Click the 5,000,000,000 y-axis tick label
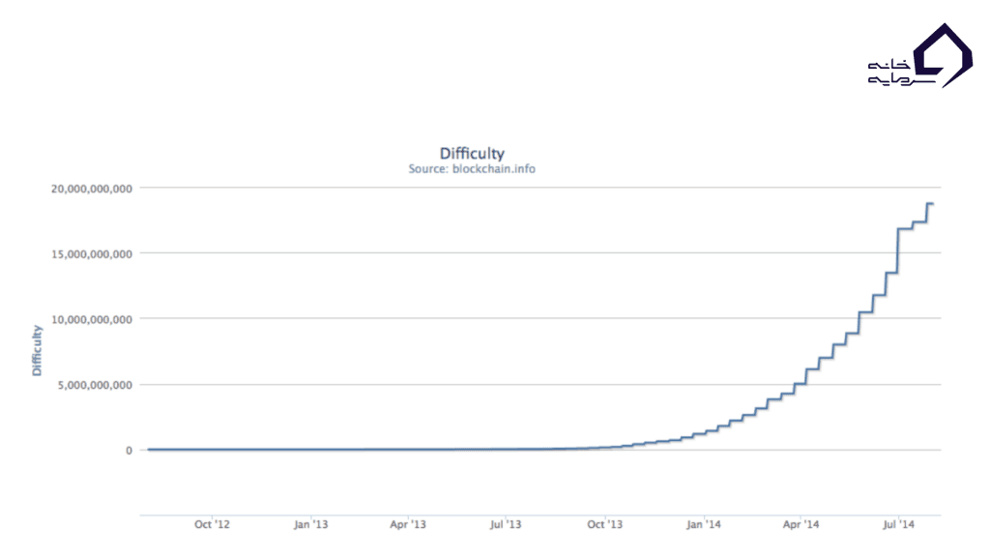 coord(95,385)
